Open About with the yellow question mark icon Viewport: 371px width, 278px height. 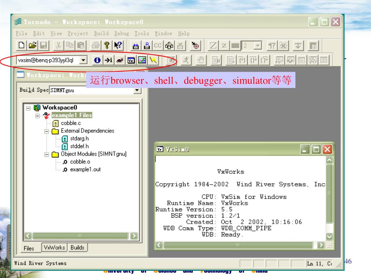coord(107,45)
